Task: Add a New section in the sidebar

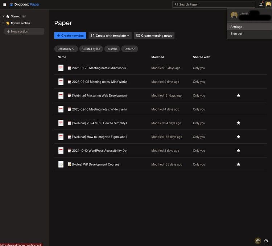Action: 24,32
